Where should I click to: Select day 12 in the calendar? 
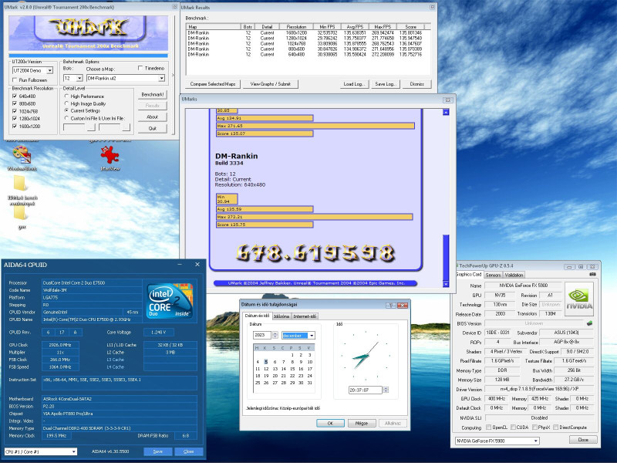pos(266,369)
